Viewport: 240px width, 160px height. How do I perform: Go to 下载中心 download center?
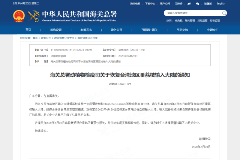150,3
